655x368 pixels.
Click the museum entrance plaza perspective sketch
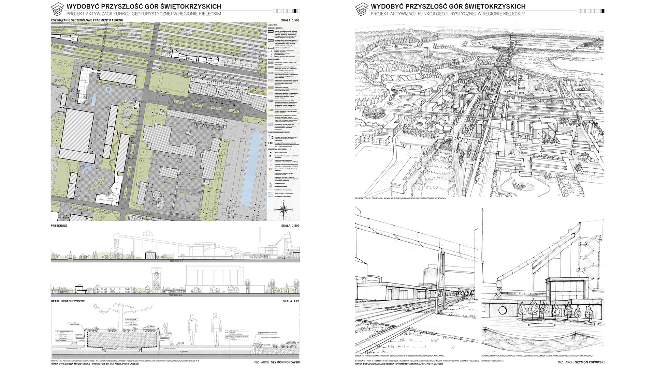point(542,279)
